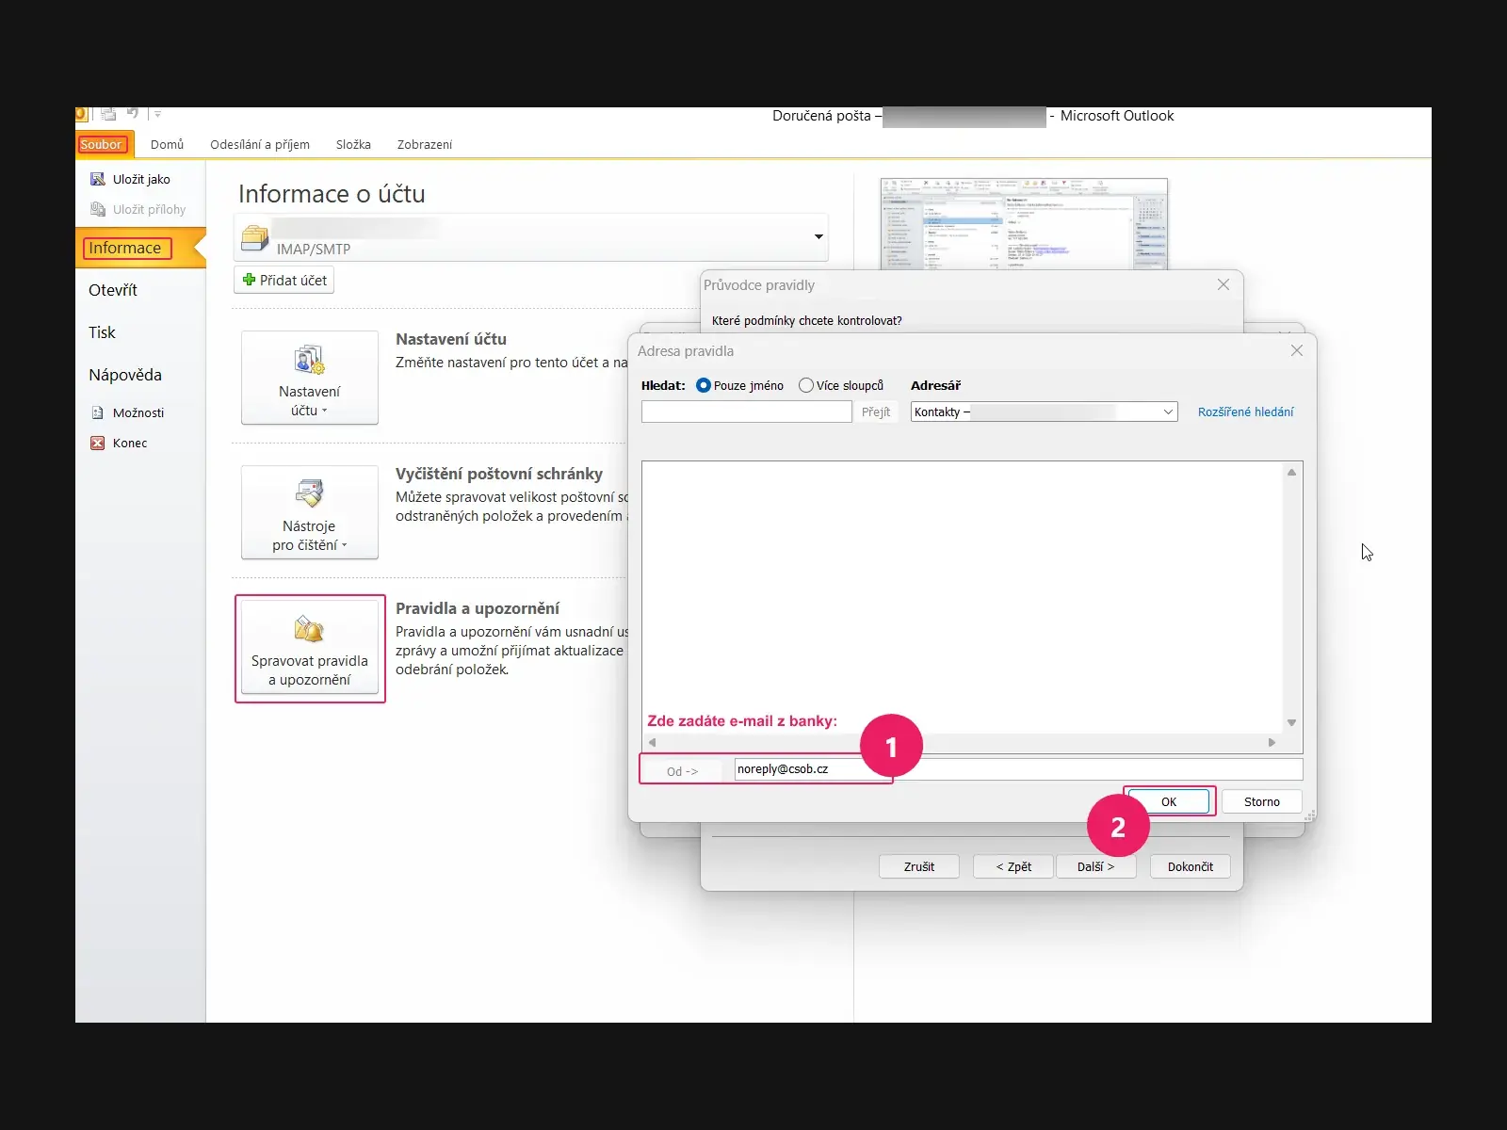Viewport: 1507px width, 1130px height.
Task: Click the Od -> button
Action: click(x=683, y=770)
